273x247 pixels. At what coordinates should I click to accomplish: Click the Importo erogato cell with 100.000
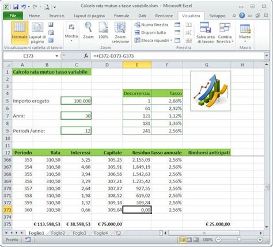click(76, 101)
